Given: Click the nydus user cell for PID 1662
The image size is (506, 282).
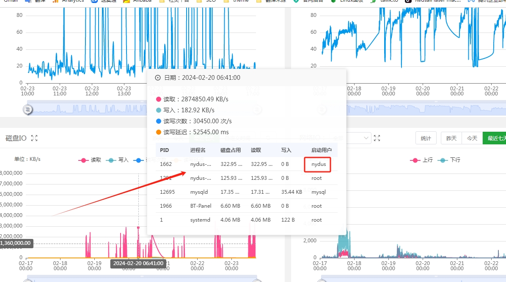Looking at the screenshot, I should pyautogui.click(x=319, y=164).
